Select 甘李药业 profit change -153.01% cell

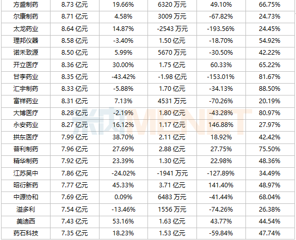221,77
